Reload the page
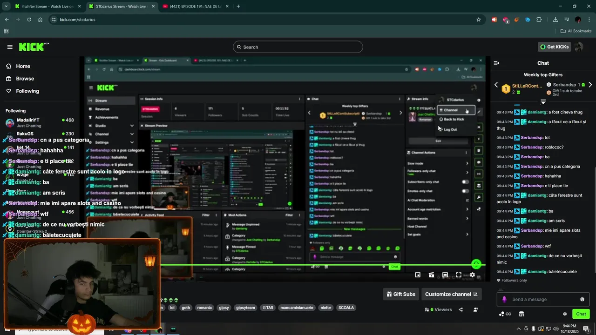 click(x=29, y=20)
